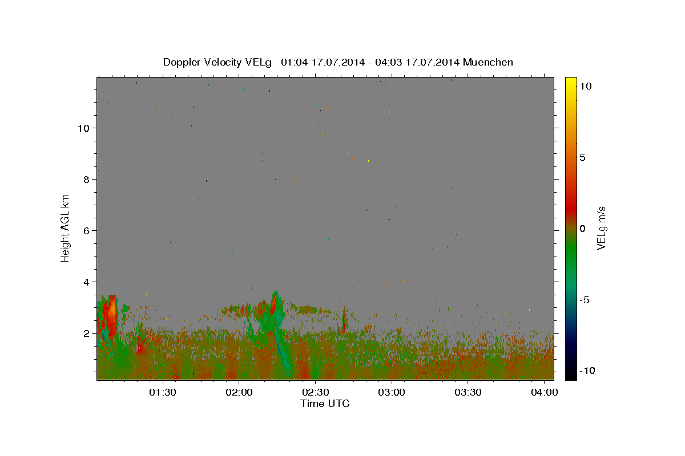685x456 pixels.
Task: Click the 04:00 time tick label
Action: tap(545, 393)
